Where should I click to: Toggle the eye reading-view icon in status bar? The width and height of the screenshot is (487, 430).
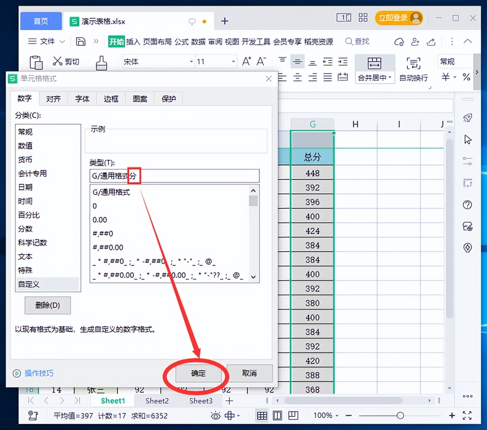coord(215,416)
